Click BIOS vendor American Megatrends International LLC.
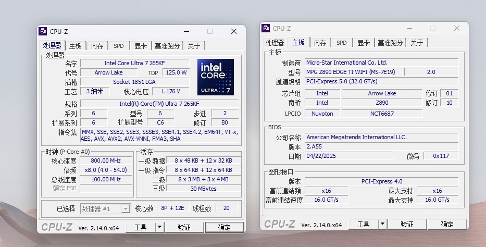Viewport: 486px width, 247px height. [x=381, y=137]
